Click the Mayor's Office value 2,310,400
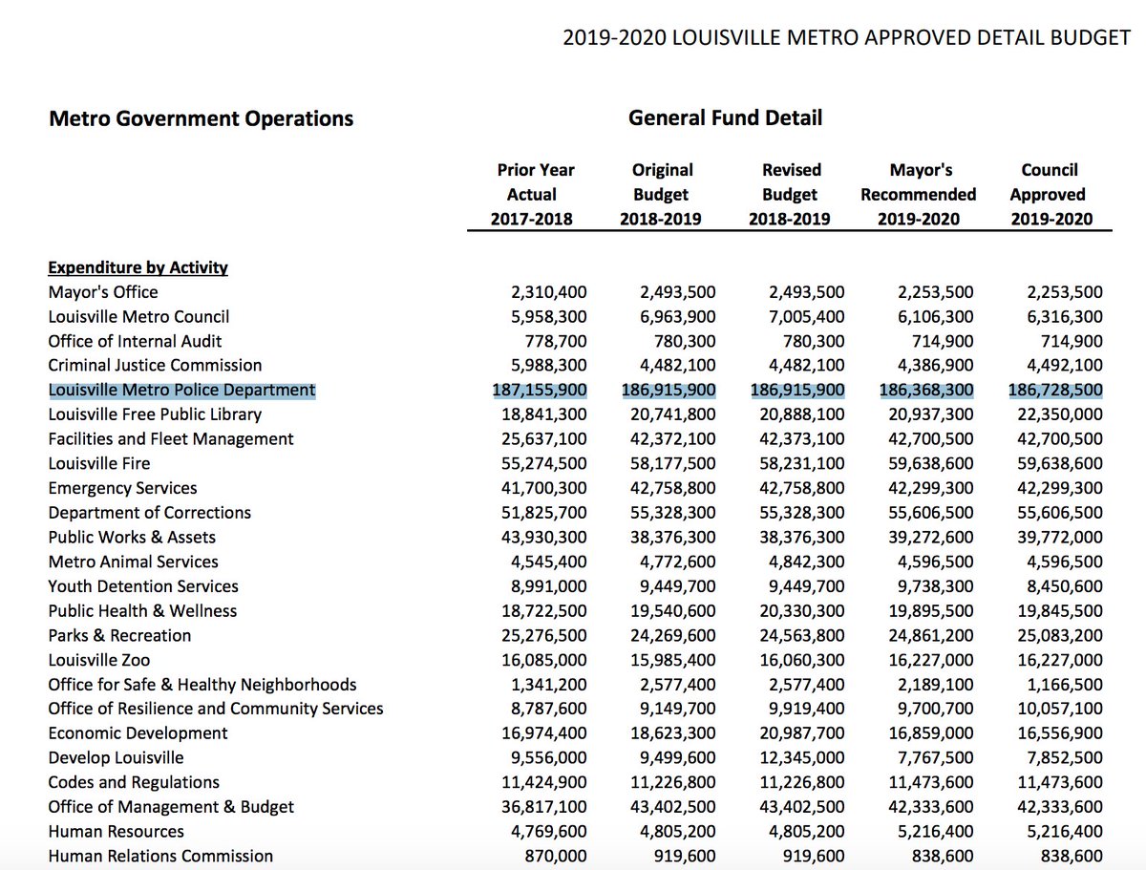1146x870 pixels. coord(547,292)
